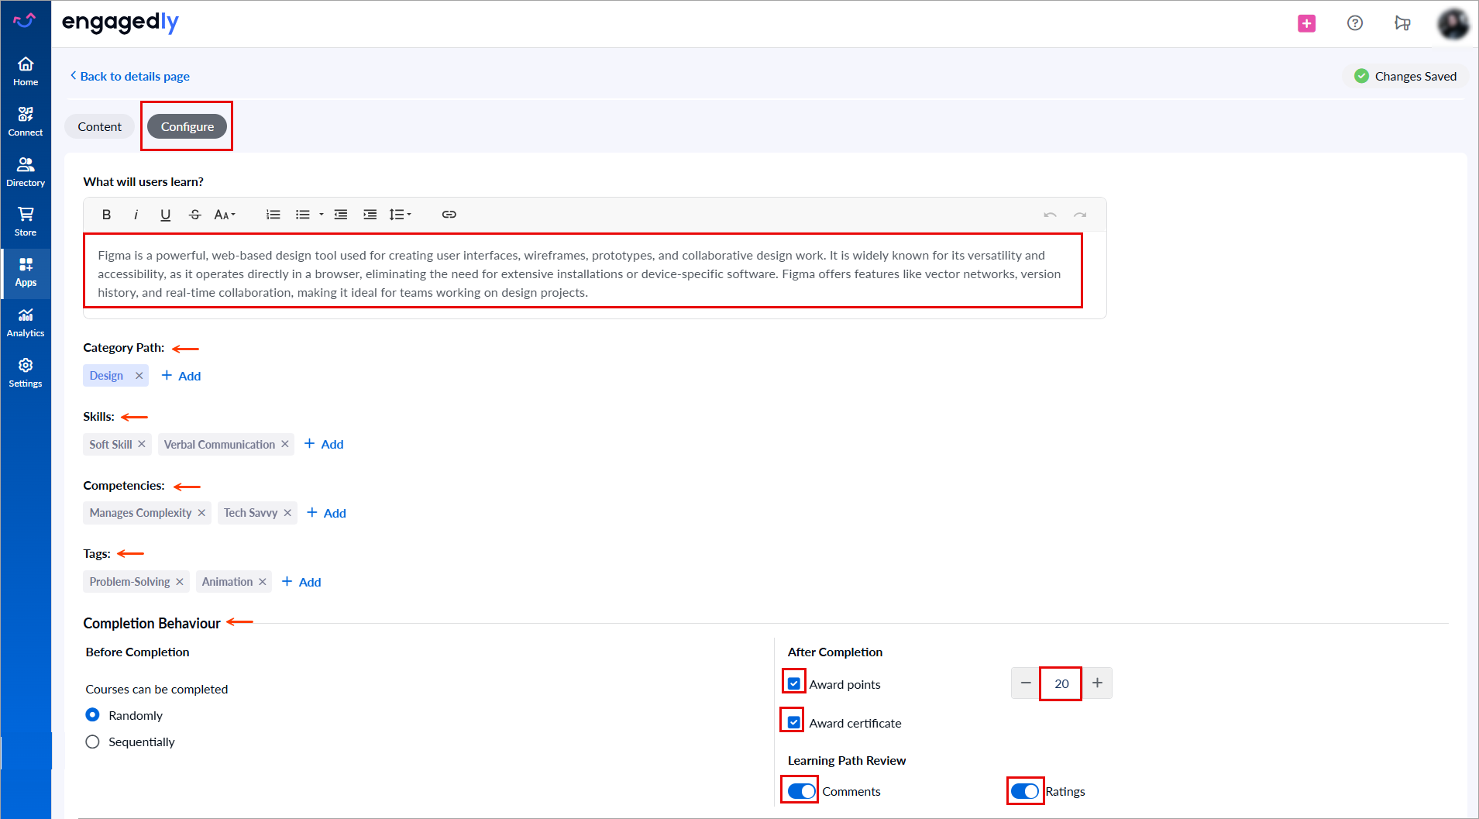Image resolution: width=1479 pixels, height=819 pixels.
Task: Switch to the Content tab
Action: 99,126
